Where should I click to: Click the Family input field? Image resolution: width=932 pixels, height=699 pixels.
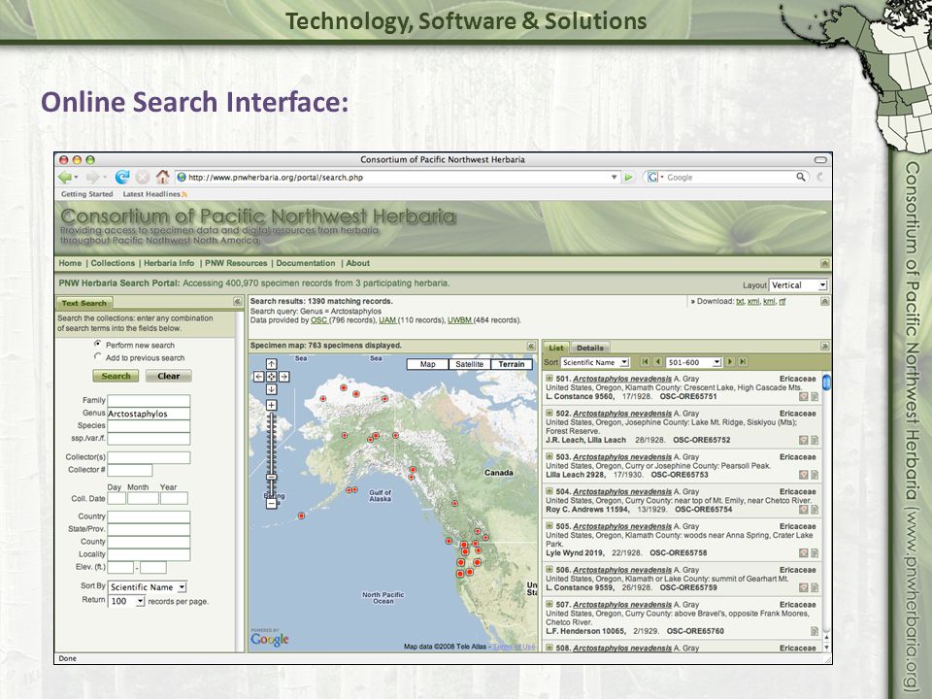(149, 401)
